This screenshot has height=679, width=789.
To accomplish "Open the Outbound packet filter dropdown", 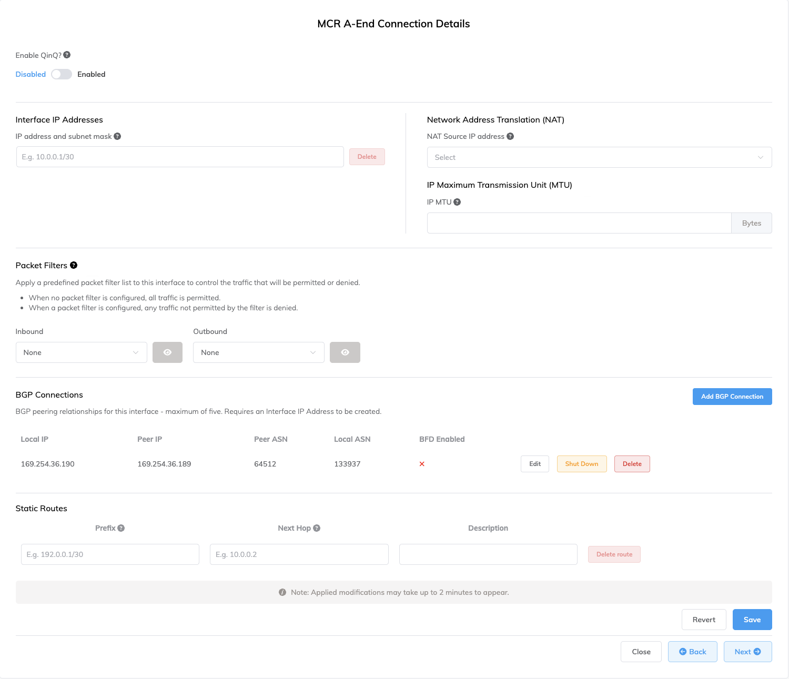I will point(258,352).
